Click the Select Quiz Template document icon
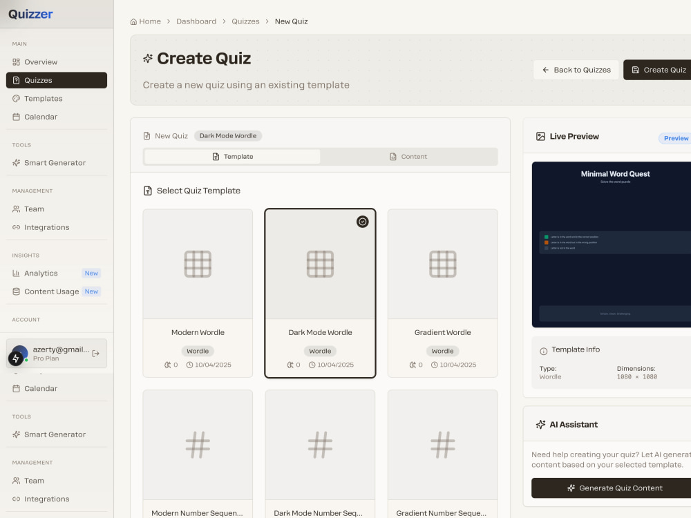Viewport: 691px width, 518px height. point(148,191)
